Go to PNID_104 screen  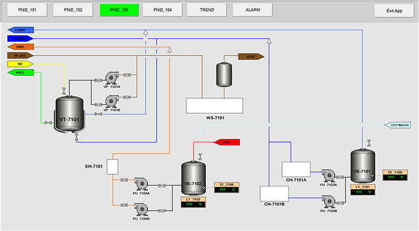162,10
